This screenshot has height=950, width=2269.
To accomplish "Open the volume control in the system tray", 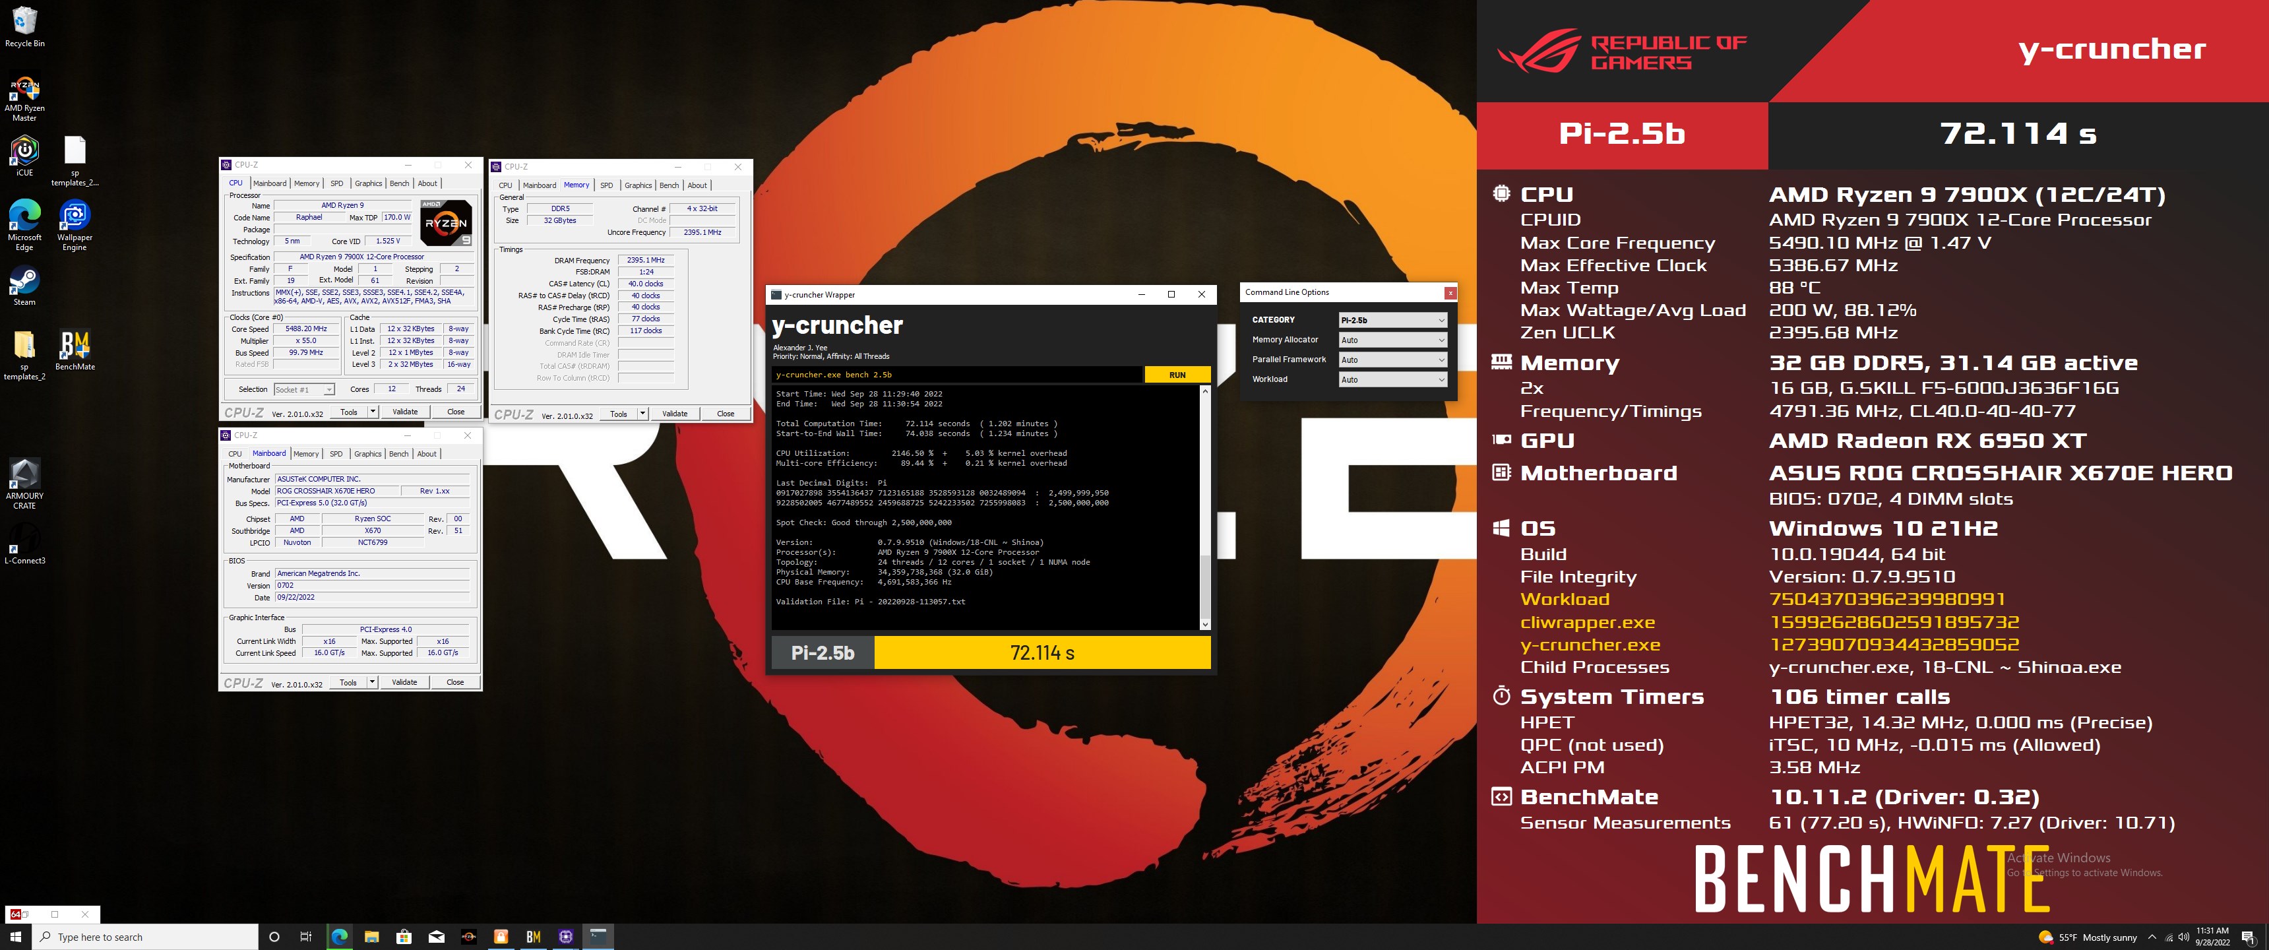I will (x=2183, y=937).
